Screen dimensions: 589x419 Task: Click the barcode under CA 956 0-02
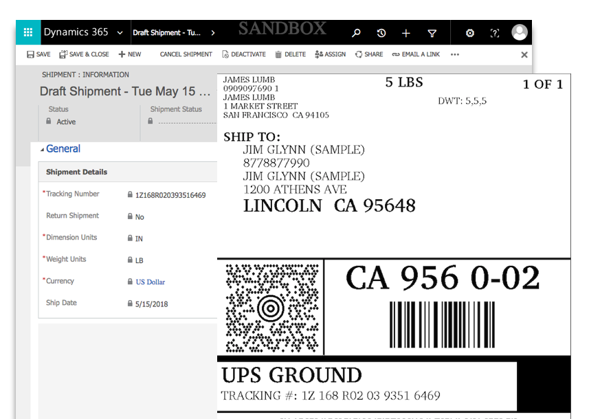point(442,325)
